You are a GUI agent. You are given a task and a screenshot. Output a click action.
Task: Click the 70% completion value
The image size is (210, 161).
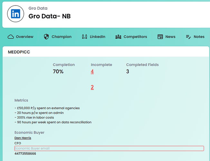click(x=58, y=71)
